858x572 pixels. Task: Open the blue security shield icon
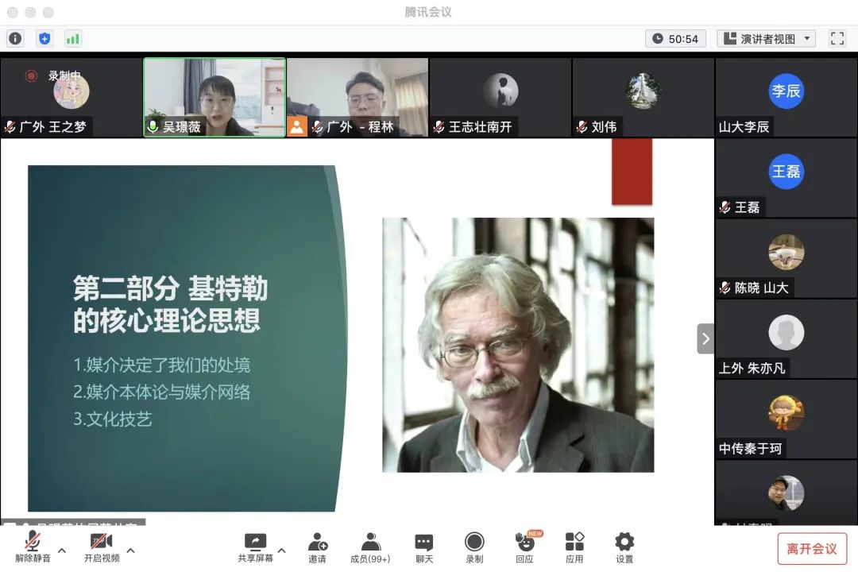[x=44, y=38]
